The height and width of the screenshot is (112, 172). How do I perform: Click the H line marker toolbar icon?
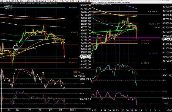pyautogui.click(x=76, y=1)
